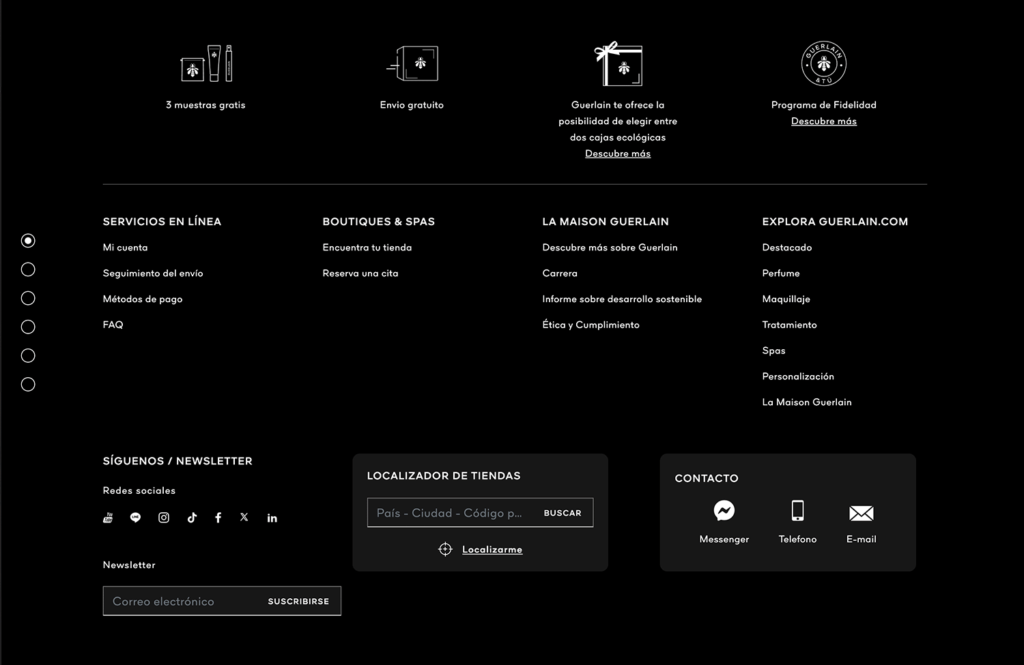This screenshot has width=1024, height=665.
Task: Go to Tratamiento section
Action: pos(789,325)
